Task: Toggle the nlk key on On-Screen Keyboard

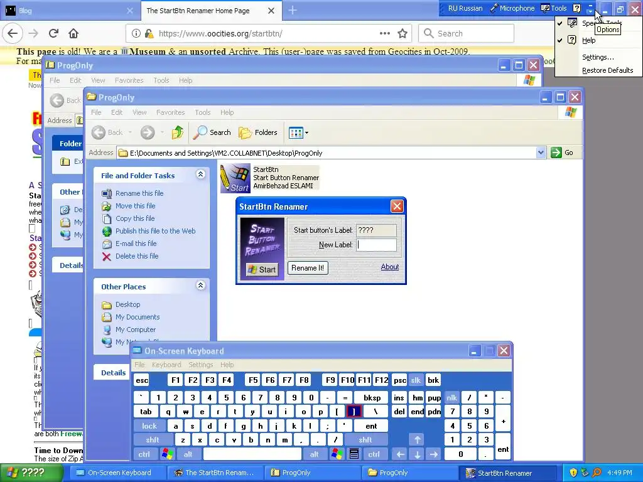Action: pyautogui.click(x=451, y=398)
